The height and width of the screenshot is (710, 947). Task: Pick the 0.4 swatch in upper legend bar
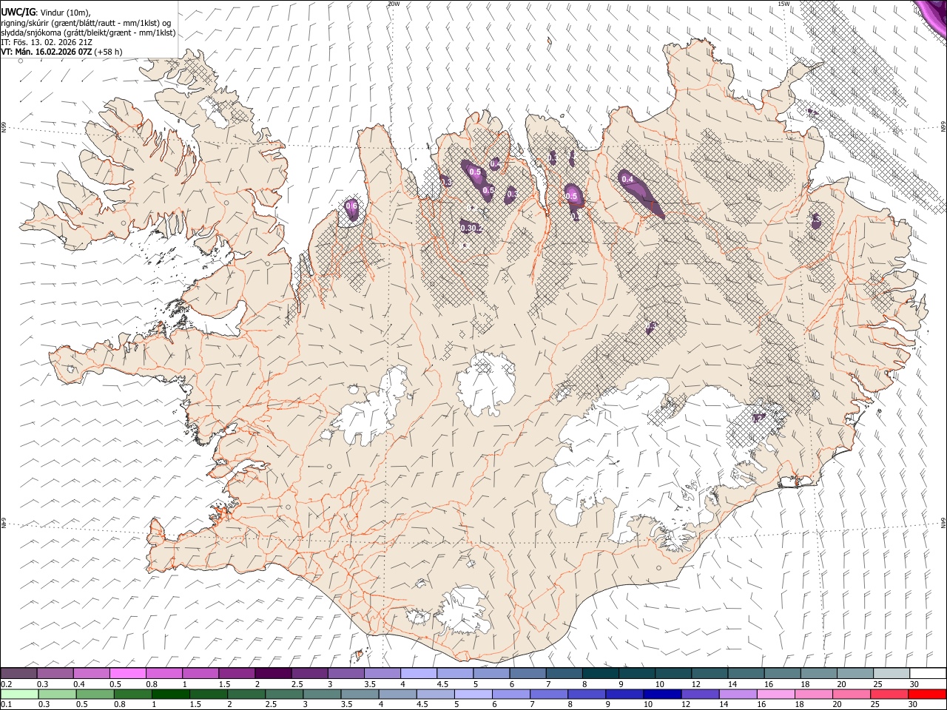point(91,674)
